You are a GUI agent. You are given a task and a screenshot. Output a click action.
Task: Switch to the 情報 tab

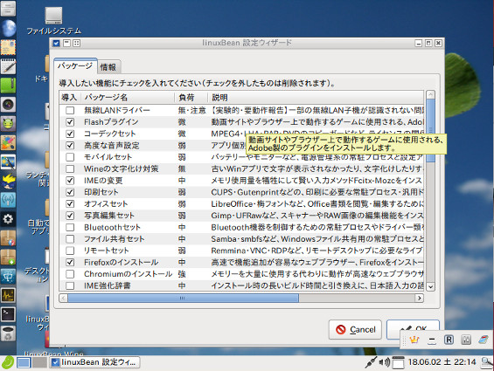point(108,66)
